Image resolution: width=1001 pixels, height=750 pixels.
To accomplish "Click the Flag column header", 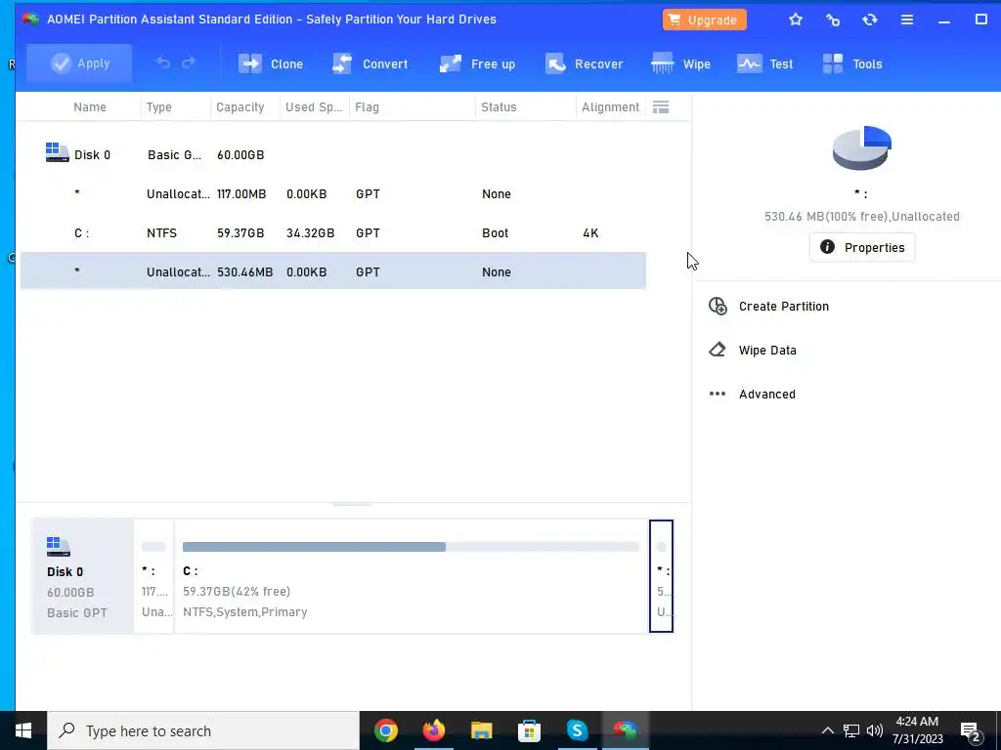I will [x=368, y=107].
